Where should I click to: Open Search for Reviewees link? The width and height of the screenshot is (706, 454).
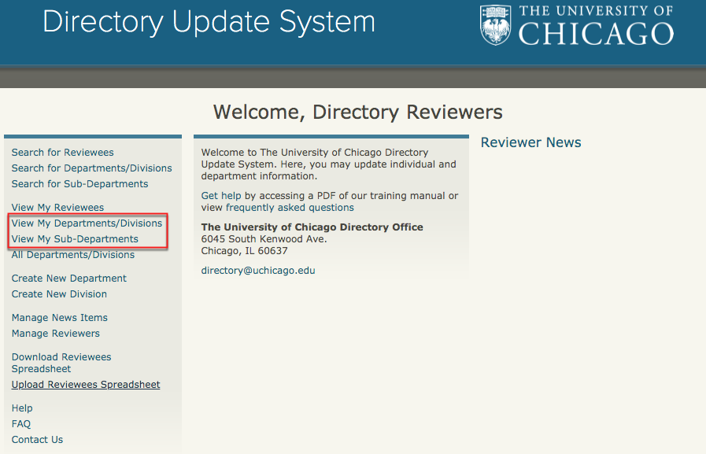tap(63, 153)
